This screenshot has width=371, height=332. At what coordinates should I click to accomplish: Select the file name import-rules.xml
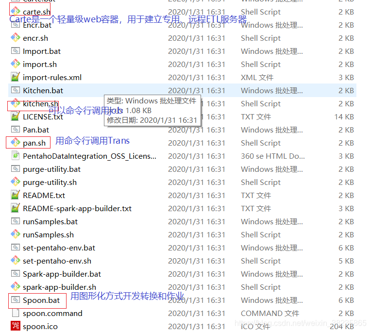pos(52,77)
